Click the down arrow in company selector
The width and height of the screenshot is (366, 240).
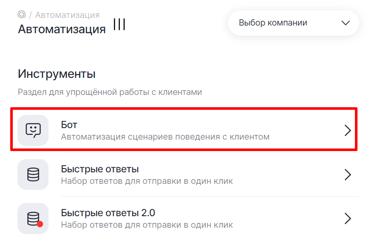click(x=346, y=23)
